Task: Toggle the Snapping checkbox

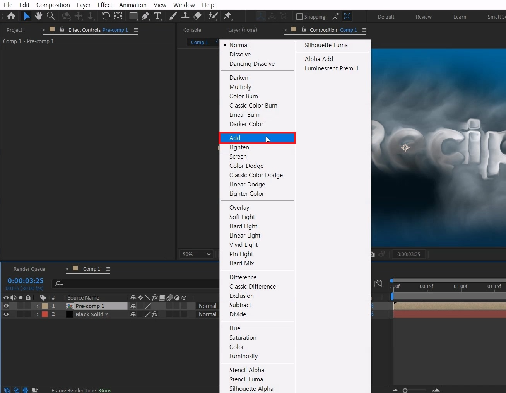Action: (299, 17)
